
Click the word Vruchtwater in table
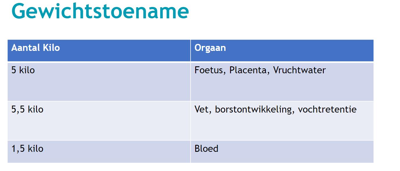299,70
